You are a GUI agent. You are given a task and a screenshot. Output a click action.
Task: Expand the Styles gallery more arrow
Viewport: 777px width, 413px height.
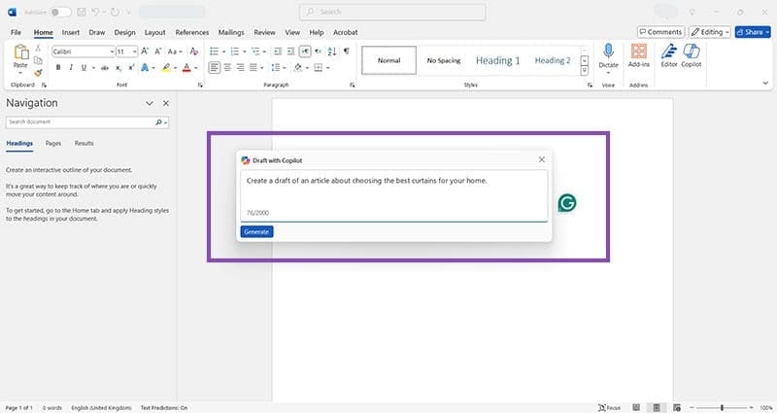(585, 70)
